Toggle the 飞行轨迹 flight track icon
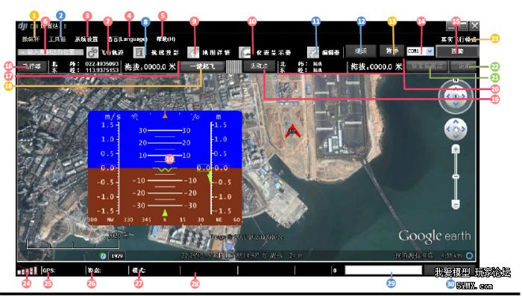Screen dimensions: 522x296 (x=92, y=52)
